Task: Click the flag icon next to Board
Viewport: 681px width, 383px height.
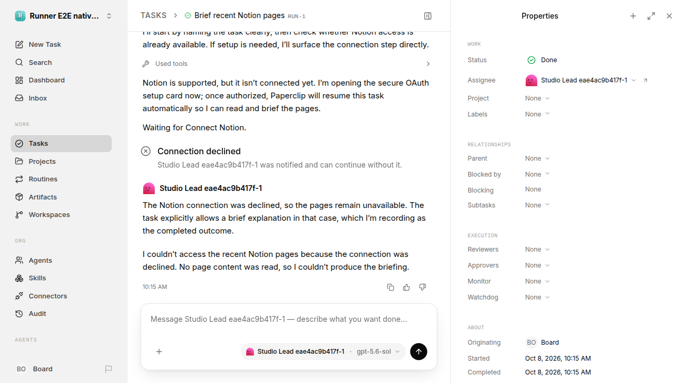Action: (109, 369)
